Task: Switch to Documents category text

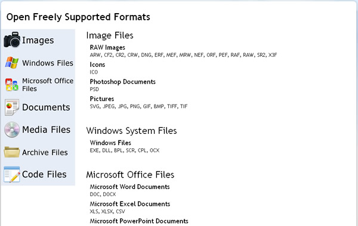Action: point(46,107)
